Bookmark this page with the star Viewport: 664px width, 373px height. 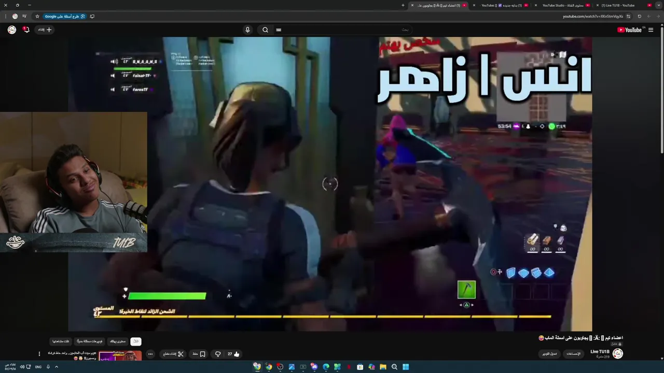click(37, 17)
